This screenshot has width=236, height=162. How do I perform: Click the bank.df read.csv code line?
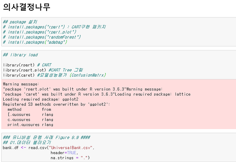click(x=48, y=148)
